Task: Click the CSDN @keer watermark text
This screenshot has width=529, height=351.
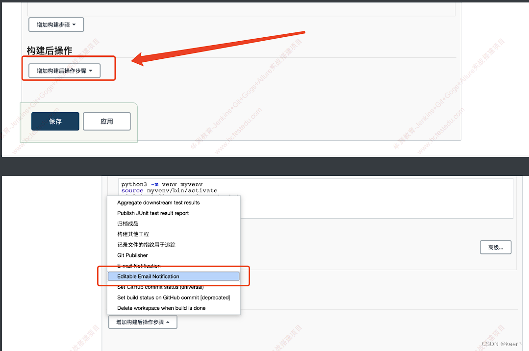Action: [502, 344]
